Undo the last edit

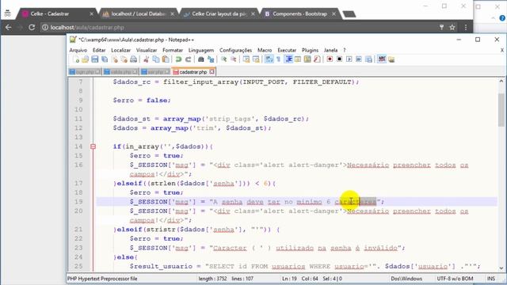[178, 59]
